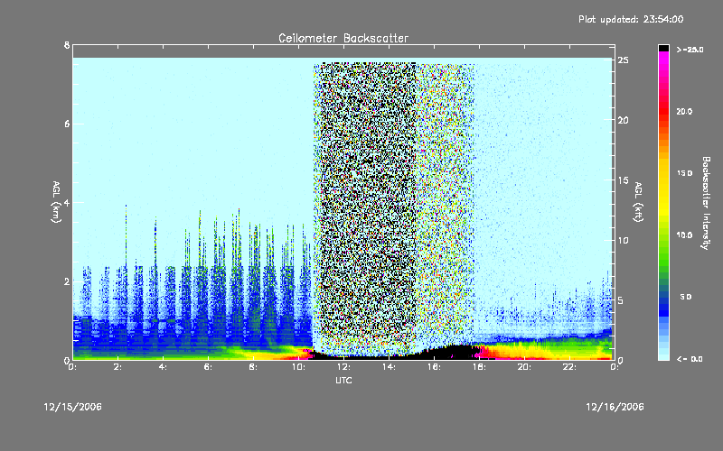Select the 15 kft altitude tick label
This screenshot has width=723, height=451.
pos(623,180)
